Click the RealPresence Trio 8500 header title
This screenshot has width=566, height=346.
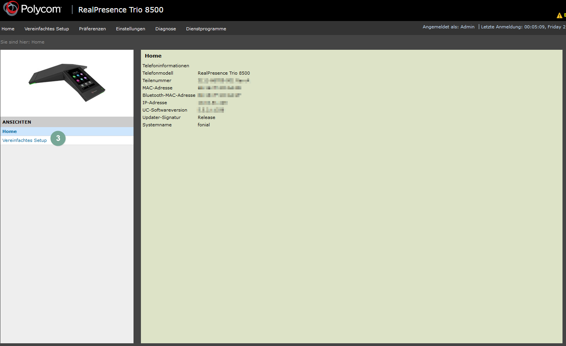coord(121,10)
